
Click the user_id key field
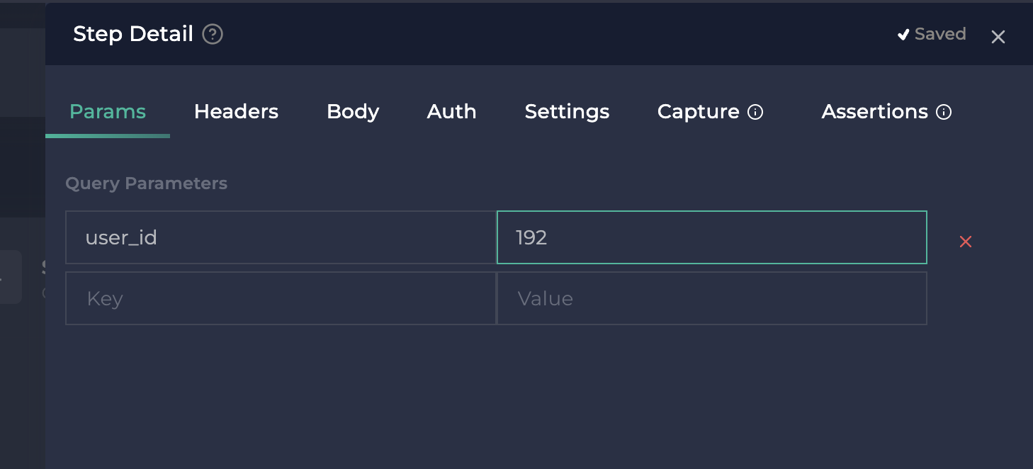pos(281,237)
